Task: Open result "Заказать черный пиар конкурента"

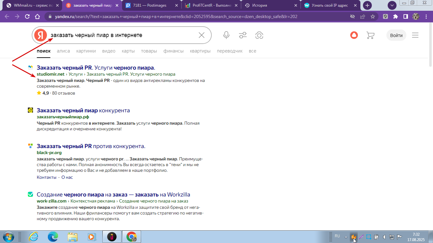Action: pos(83,110)
